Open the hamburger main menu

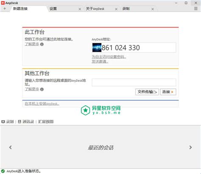click(196, 8)
